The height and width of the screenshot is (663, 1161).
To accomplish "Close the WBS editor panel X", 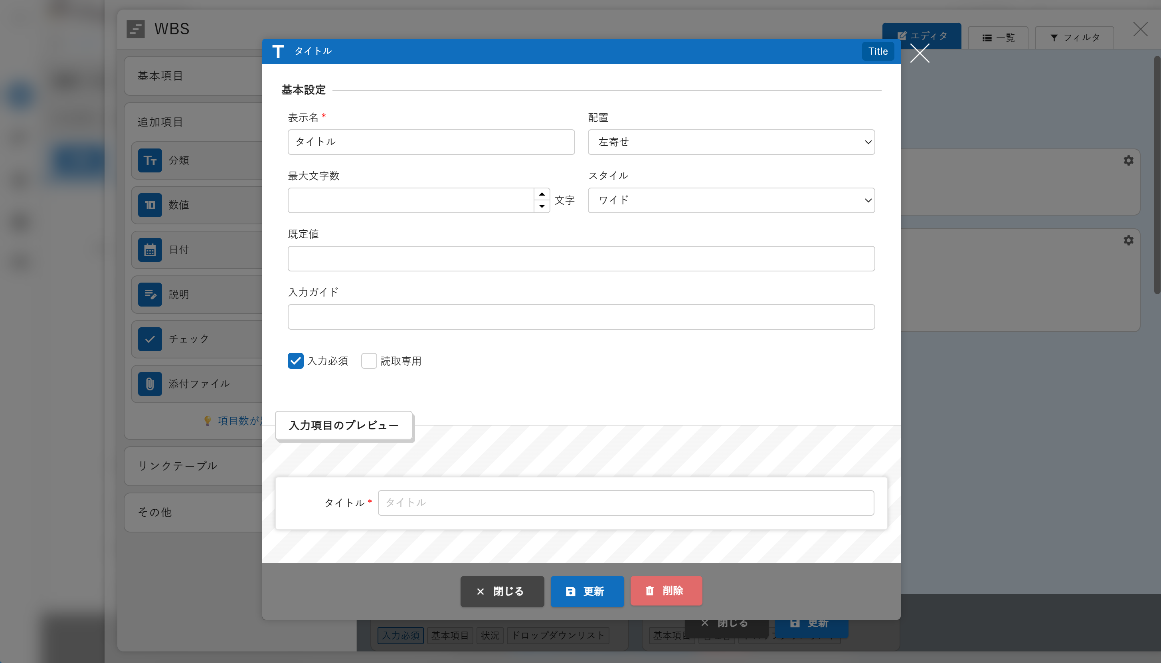I will [1141, 29].
